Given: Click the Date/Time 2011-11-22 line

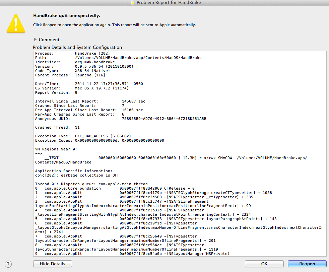Looking at the screenshot, I should coord(89,84).
